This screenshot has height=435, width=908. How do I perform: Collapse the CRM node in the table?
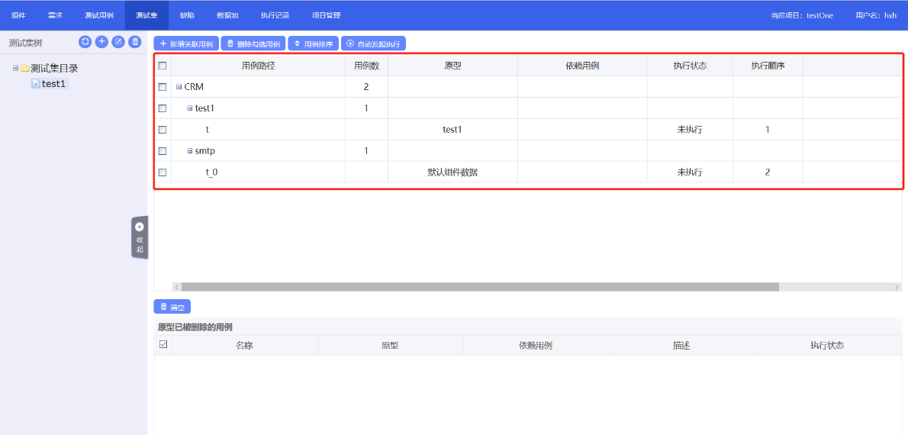coord(179,87)
